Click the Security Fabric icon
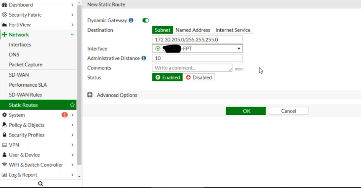 click(5, 15)
